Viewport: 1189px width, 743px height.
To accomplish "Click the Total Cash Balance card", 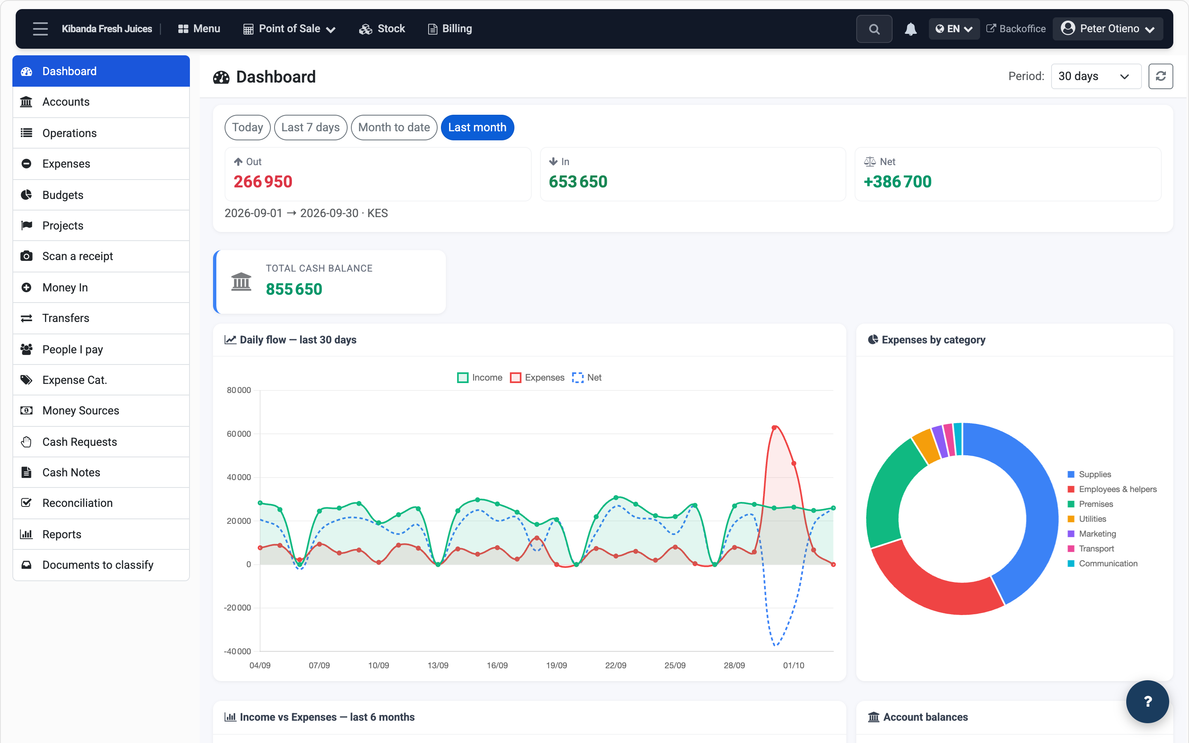I will [x=329, y=282].
